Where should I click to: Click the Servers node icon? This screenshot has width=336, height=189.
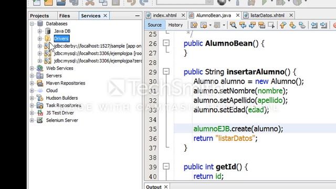tap(40, 76)
